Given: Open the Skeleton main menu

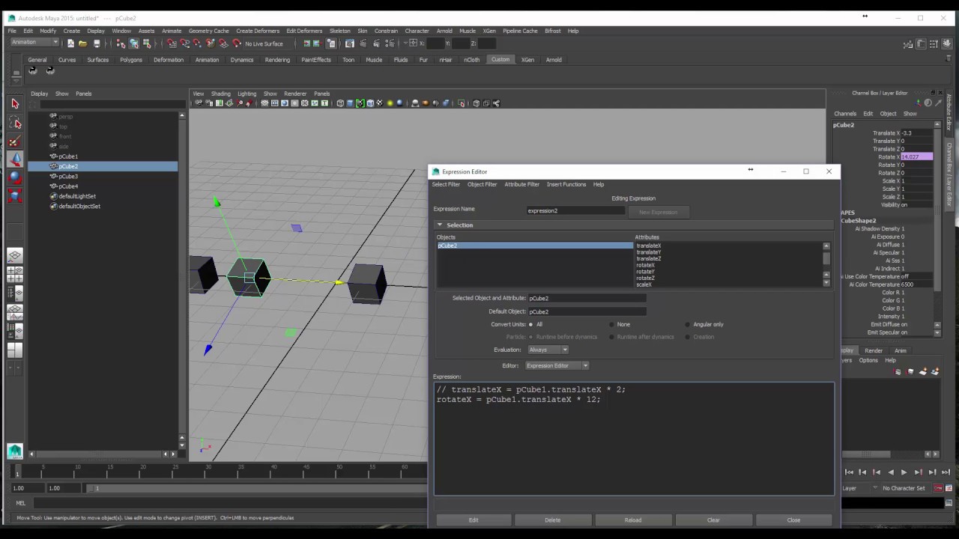Looking at the screenshot, I should click(x=339, y=31).
